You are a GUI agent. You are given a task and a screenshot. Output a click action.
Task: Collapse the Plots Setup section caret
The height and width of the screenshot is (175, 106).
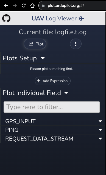coord(43,58)
